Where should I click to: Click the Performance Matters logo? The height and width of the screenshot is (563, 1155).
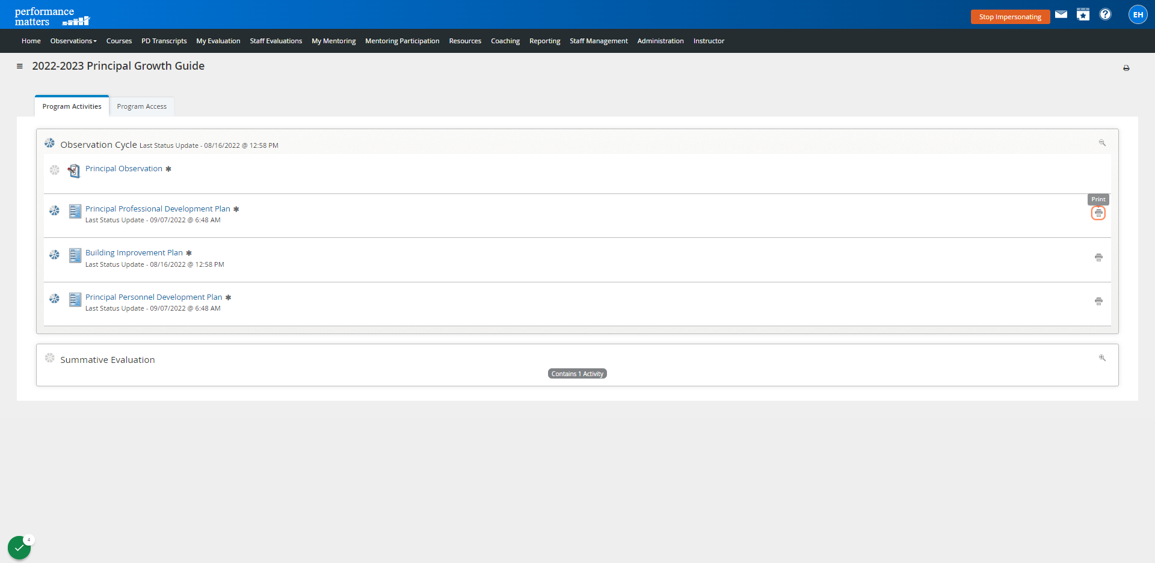point(52,16)
